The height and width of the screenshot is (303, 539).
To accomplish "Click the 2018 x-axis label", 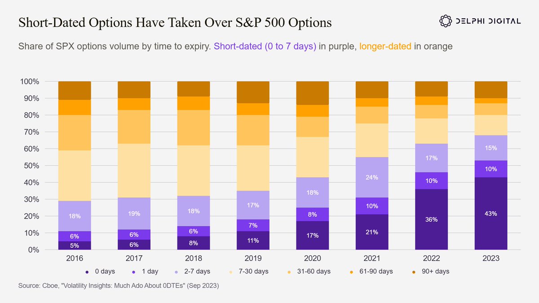I will (194, 259).
